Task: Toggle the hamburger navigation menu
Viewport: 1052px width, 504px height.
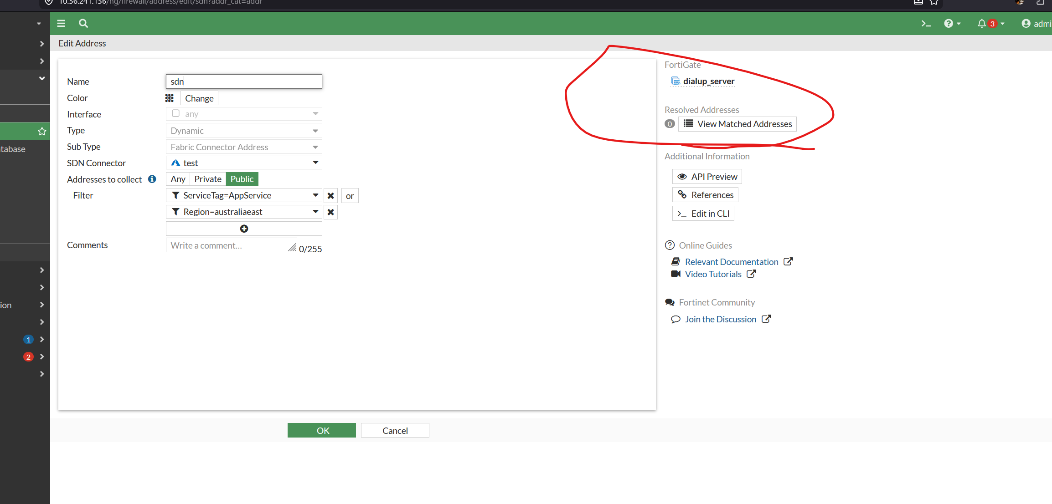Action: pos(61,23)
